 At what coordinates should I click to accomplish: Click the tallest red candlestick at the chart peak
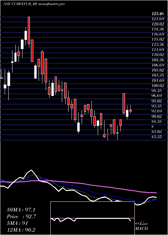[x=29, y=31]
